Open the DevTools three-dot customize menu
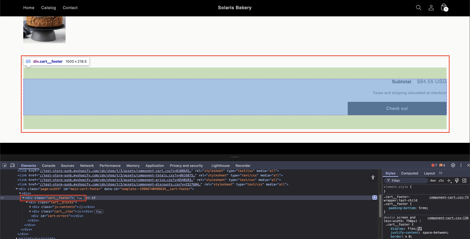Image resolution: width=470 pixels, height=239 pixels. click(x=461, y=165)
